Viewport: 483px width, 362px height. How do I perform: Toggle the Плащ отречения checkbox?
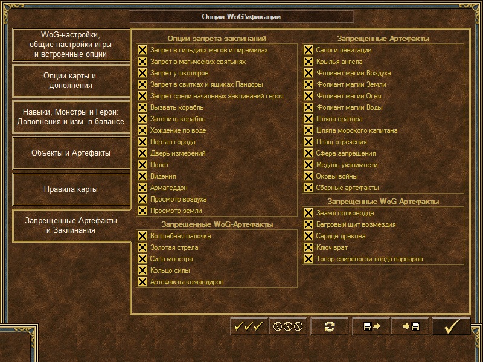tap(309, 142)
